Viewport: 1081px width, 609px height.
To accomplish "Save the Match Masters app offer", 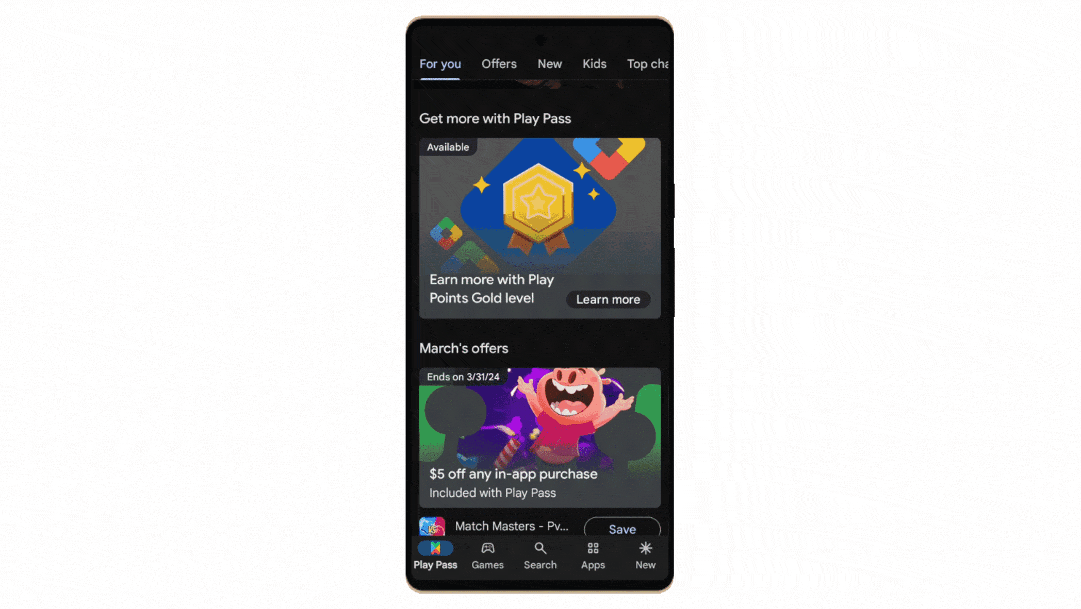I will (622, 529).
